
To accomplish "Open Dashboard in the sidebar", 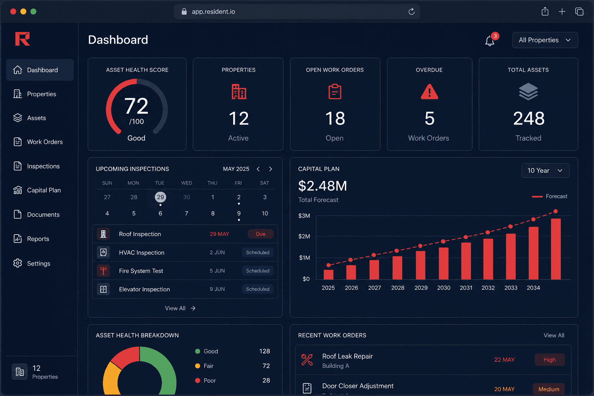I will (40, 70).
